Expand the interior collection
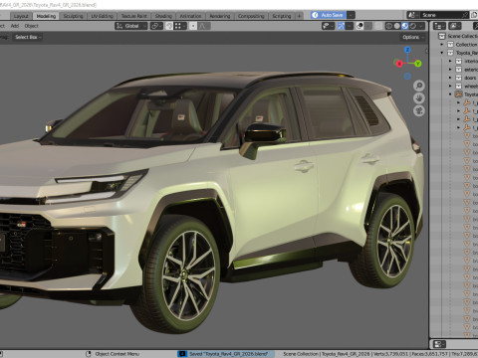 click(x=450, y=61)
